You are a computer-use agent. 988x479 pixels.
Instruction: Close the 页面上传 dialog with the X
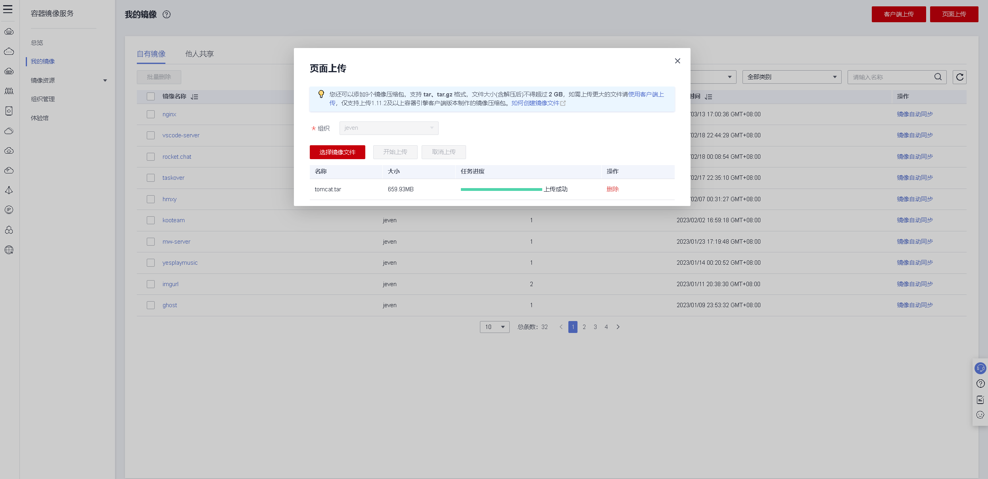[x=677, y=61]
